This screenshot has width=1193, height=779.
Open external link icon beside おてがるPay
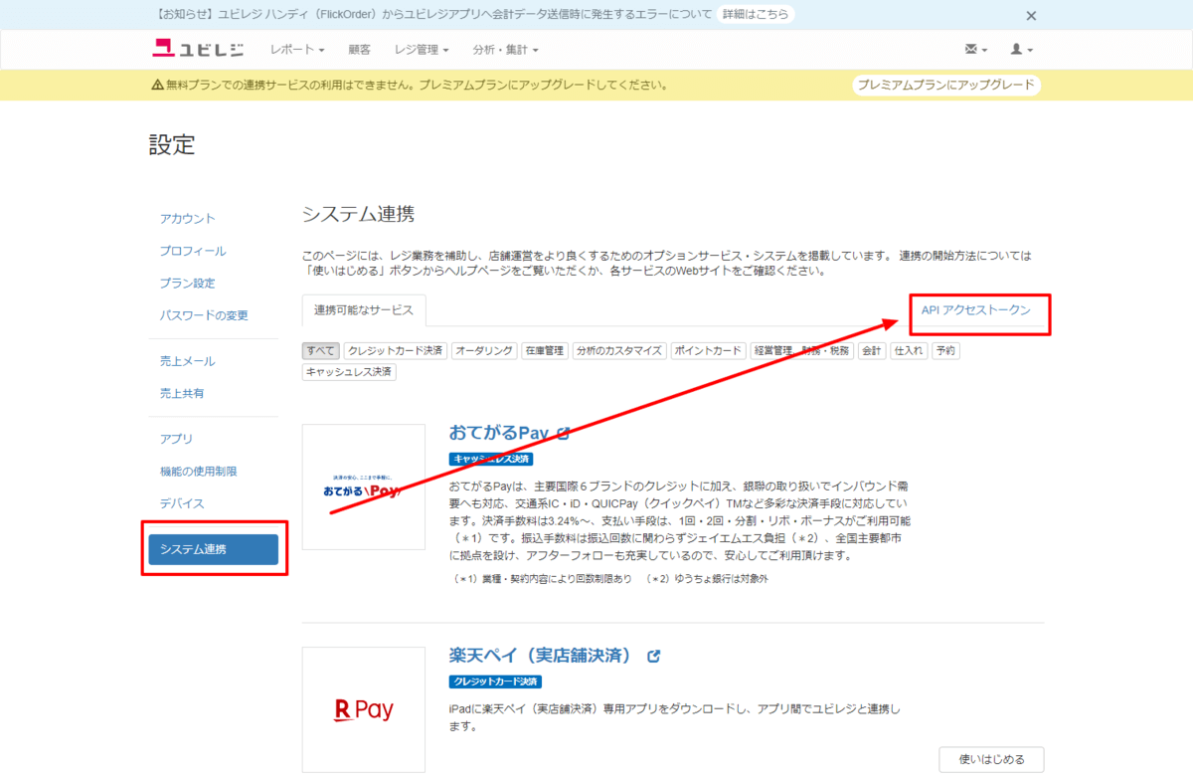pos(563,434)
